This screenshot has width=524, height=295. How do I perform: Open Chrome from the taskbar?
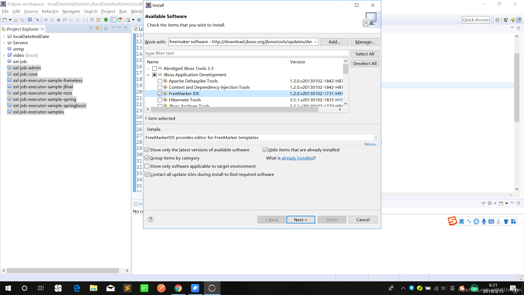[x=178, y=288]
